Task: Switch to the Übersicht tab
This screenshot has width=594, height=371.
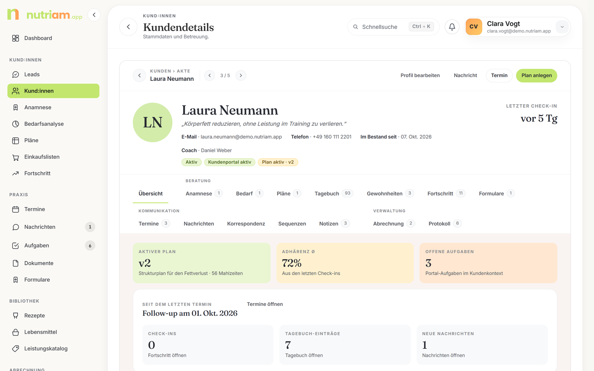Action: [x=151, y=194]
